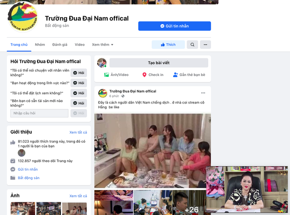Click the Gửi tin nhắn blue button

174,26
